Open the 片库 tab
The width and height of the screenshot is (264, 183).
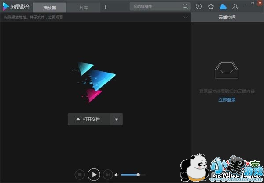[84, 7]
